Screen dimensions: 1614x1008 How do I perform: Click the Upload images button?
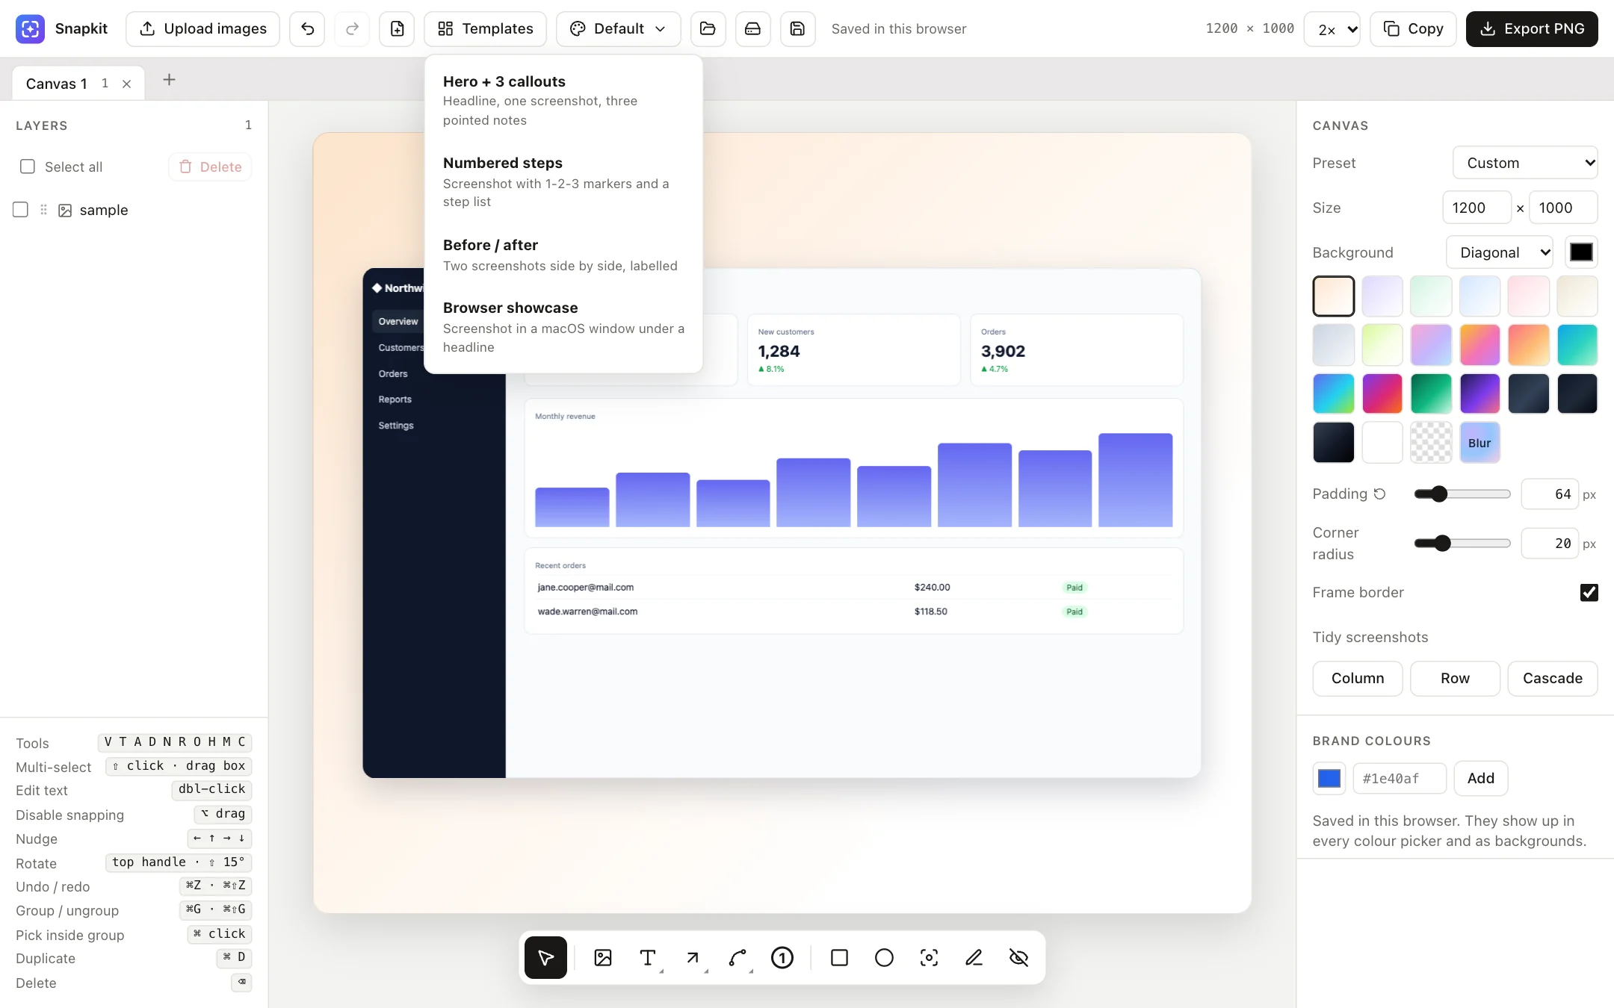click(202, 28)
